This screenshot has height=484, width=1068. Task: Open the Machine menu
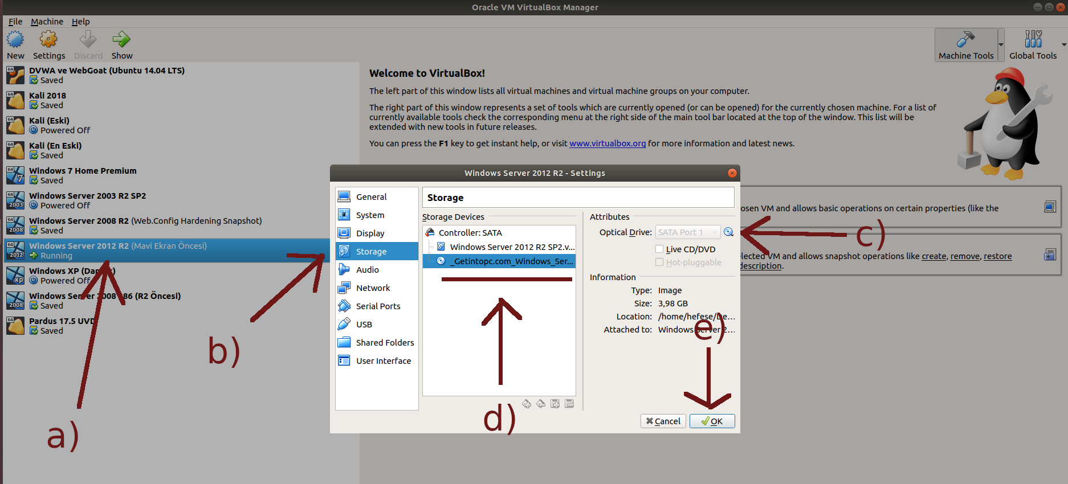tap(47, 22)
